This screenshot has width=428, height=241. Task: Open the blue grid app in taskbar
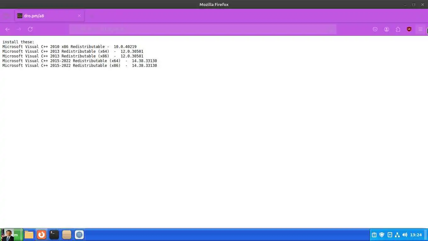coord(79,235)
